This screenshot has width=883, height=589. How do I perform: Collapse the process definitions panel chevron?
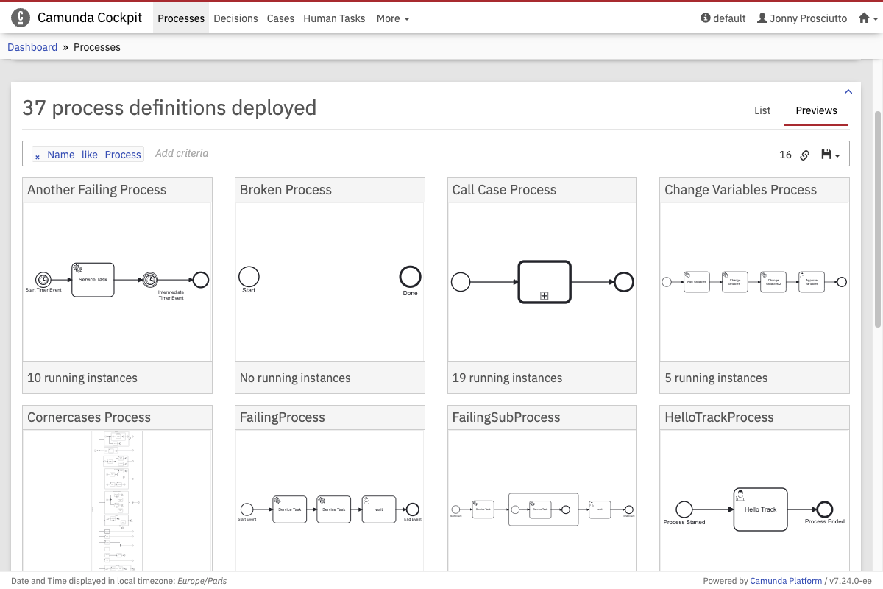point(848,92)
